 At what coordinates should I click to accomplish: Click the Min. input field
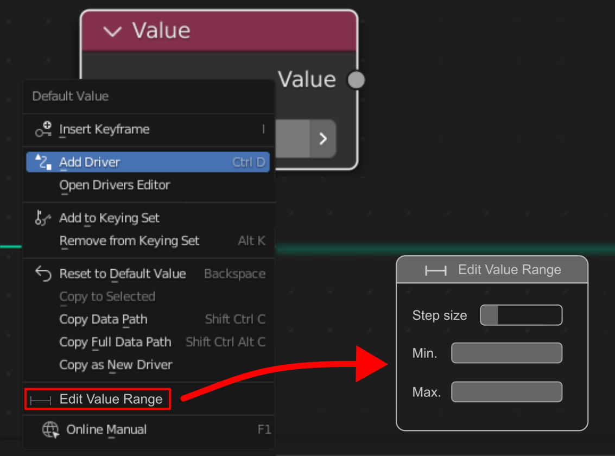click(507, 353)
